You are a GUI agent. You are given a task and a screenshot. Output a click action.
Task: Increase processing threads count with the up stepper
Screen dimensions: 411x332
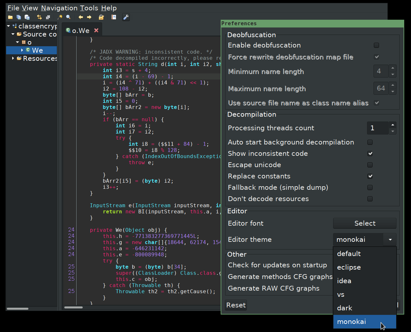click(393, 125)
